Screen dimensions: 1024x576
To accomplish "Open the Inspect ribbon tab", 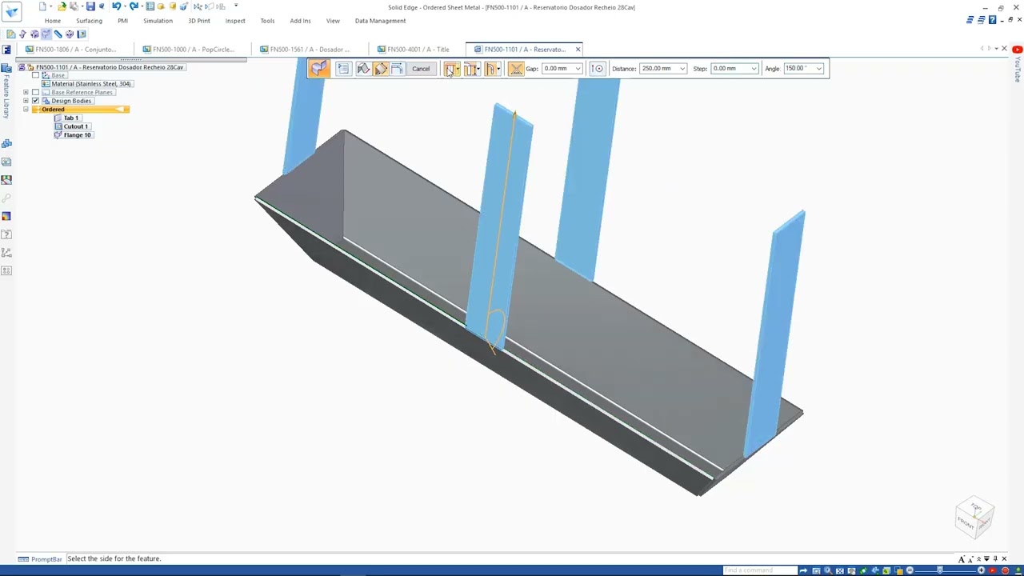I will pos(235,21).
